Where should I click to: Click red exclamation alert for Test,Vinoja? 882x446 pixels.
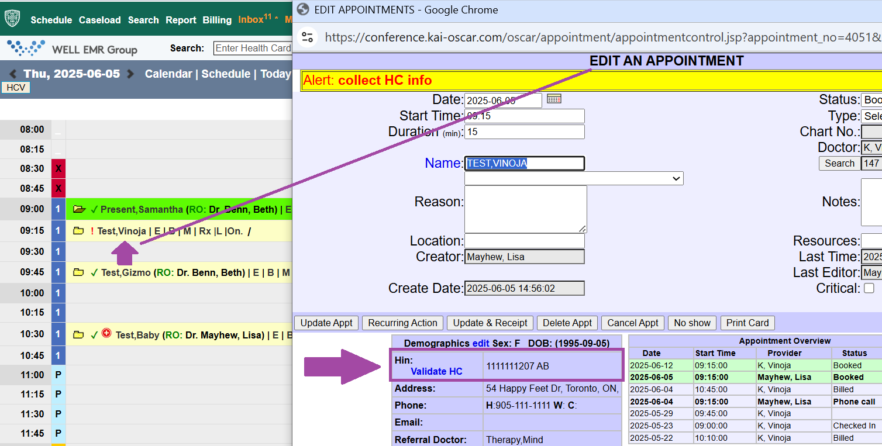point(92,231)
